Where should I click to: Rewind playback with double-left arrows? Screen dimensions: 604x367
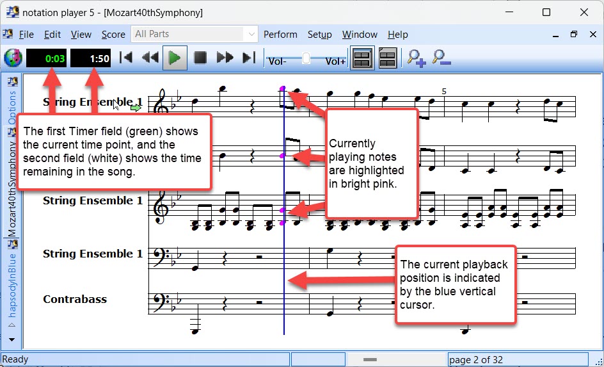point(150,58)
